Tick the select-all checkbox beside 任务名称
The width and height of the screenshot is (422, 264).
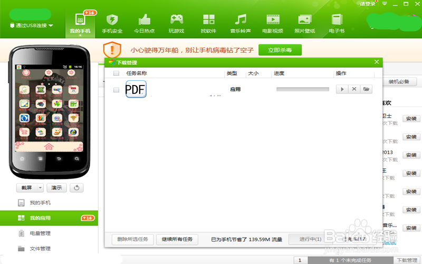(116, 73)
